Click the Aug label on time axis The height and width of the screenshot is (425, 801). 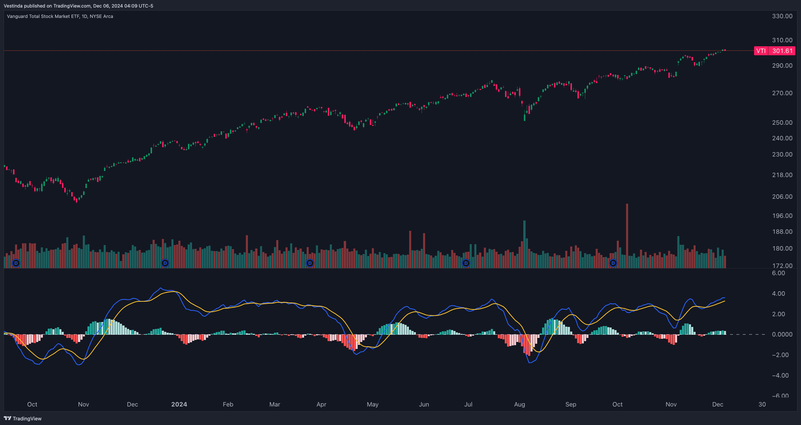coord(520,404)
